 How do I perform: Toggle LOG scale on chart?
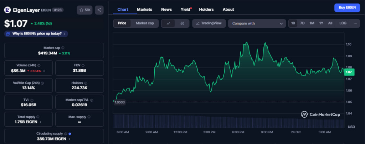pos(343,23)
